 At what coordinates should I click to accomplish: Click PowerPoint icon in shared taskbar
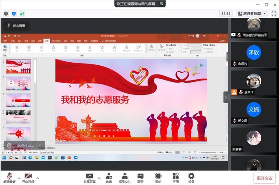click(69, 158)
